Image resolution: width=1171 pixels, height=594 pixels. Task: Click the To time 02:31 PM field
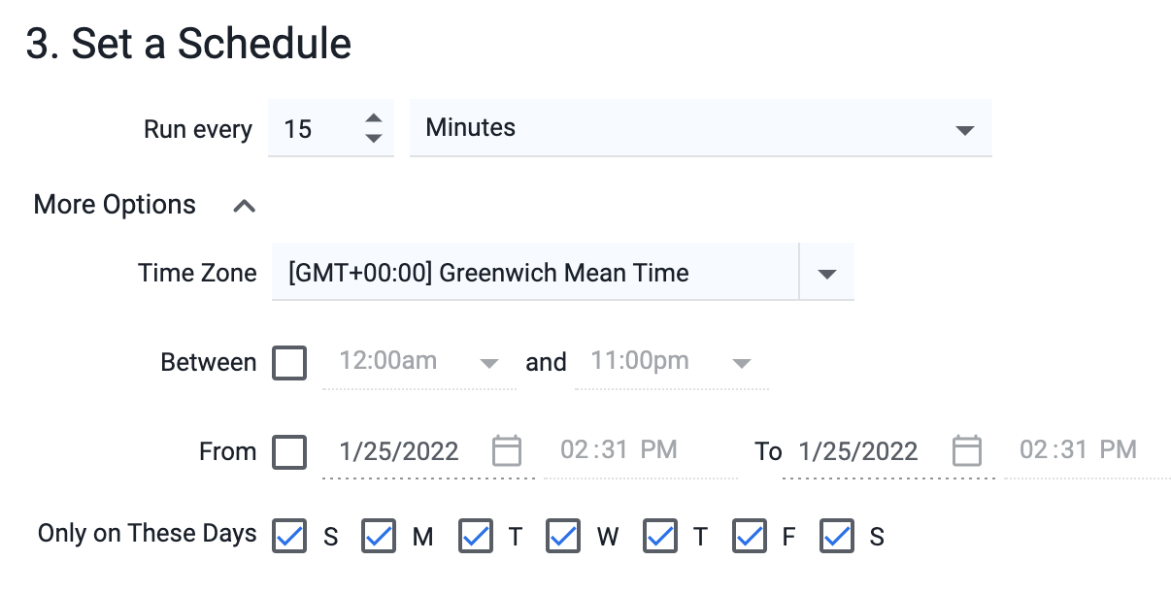[x=1078, y=449]
